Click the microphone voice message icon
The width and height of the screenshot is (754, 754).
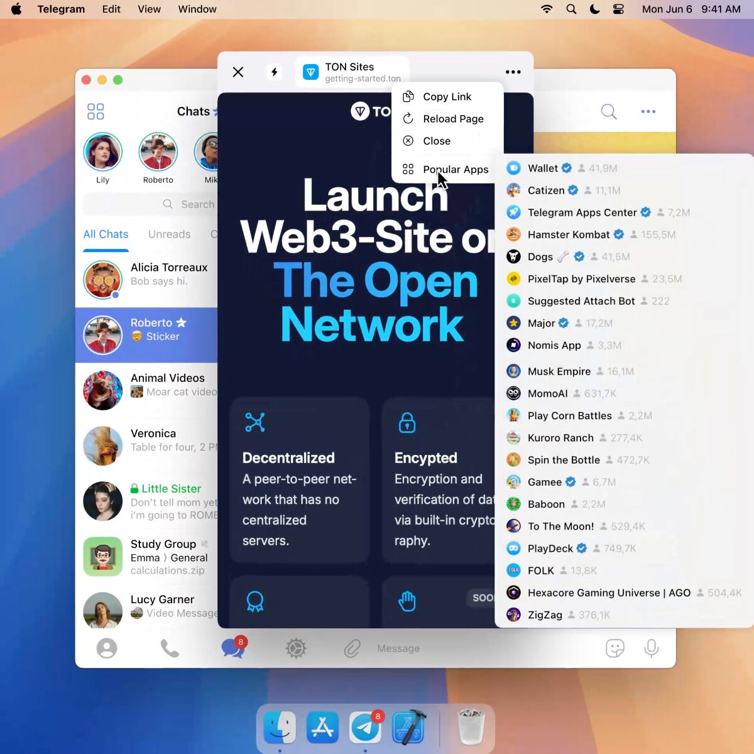click(x=652, y=648)
